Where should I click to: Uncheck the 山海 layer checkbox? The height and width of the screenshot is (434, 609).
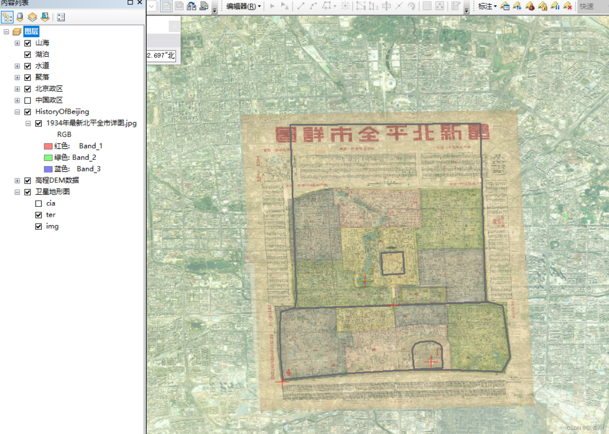coord(27,43)
